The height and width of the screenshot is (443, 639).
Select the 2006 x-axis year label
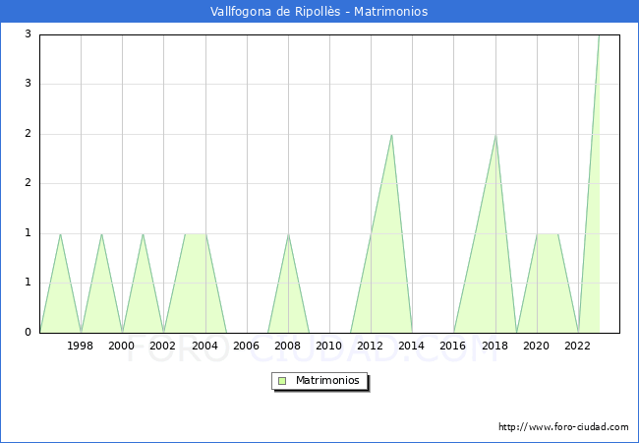(246, 346)
